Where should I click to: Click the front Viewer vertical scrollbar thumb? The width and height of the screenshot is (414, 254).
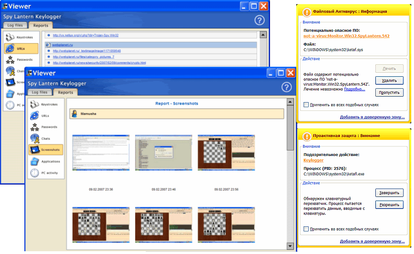point(290,128)
